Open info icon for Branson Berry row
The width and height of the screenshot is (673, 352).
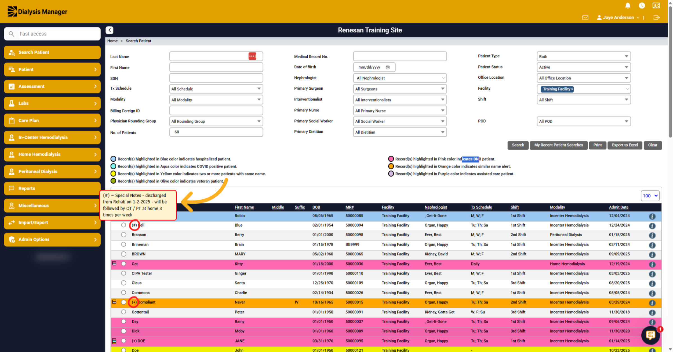652,235
